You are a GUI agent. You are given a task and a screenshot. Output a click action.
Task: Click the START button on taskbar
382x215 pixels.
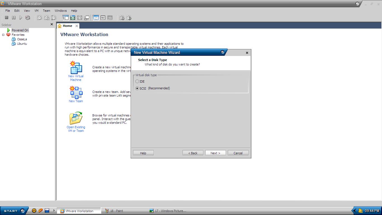tap(14, 211)
